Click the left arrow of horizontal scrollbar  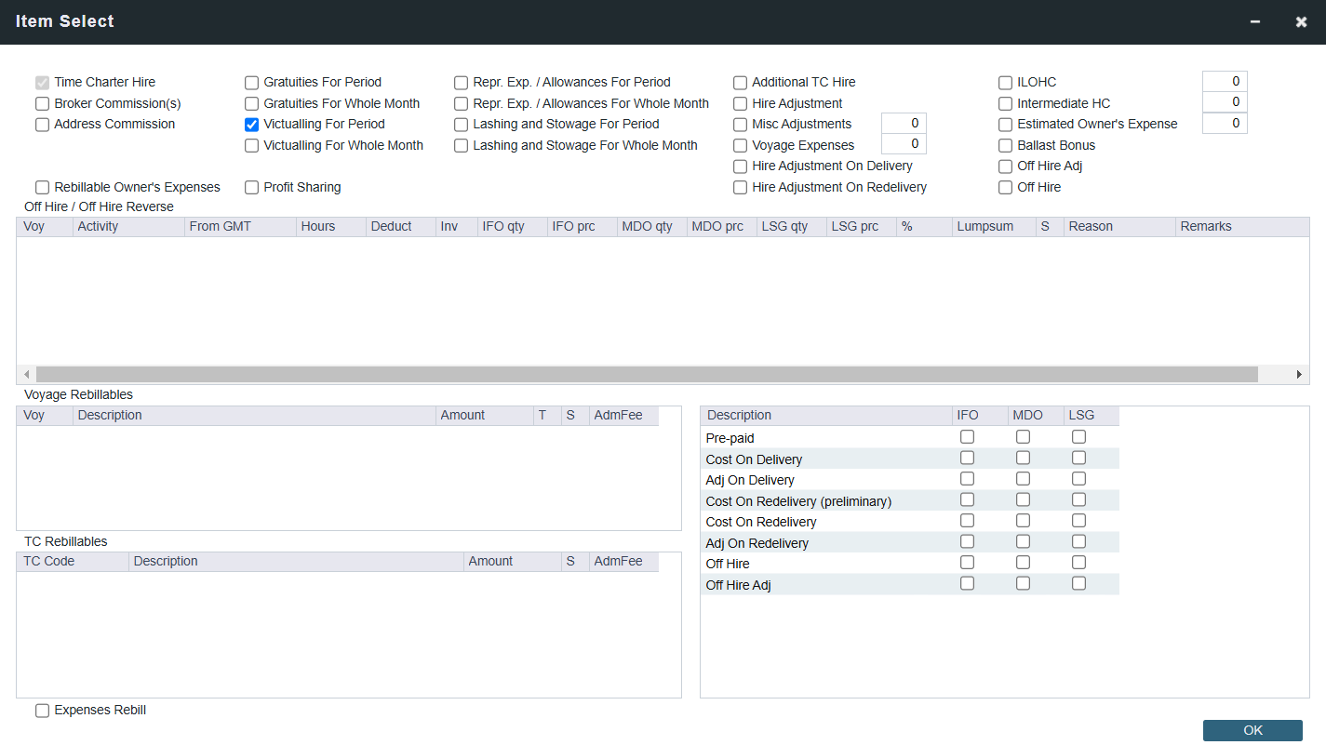point(26,374)
